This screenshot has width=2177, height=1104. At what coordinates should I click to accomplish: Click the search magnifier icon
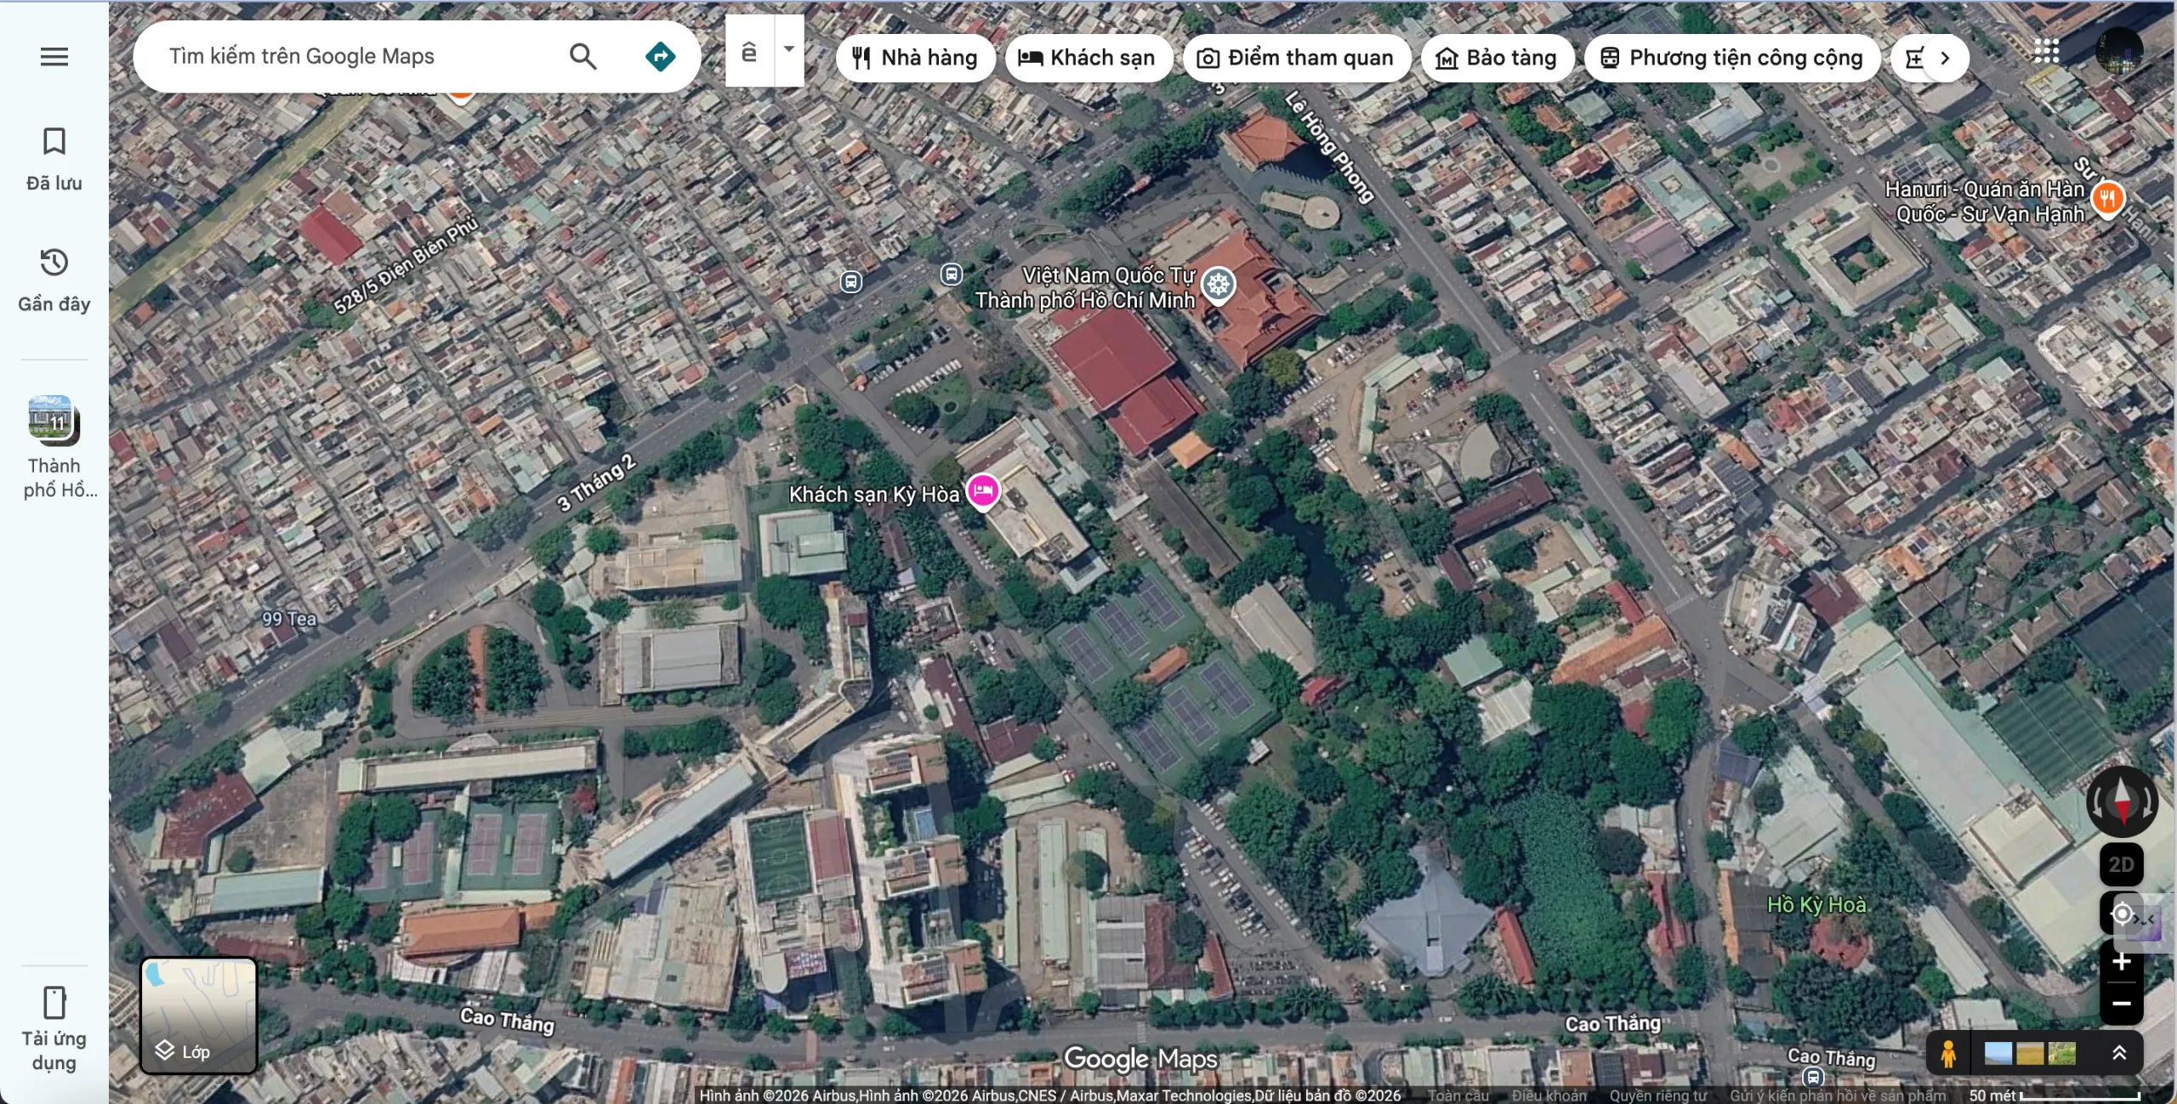click(583, 56)
